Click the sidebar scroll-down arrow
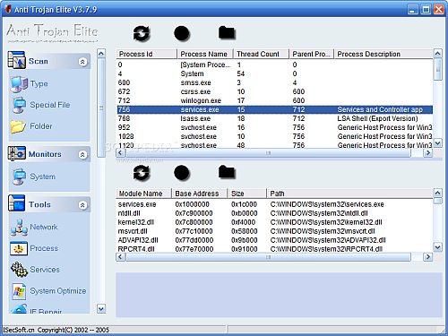 click(x=101, y=308)
